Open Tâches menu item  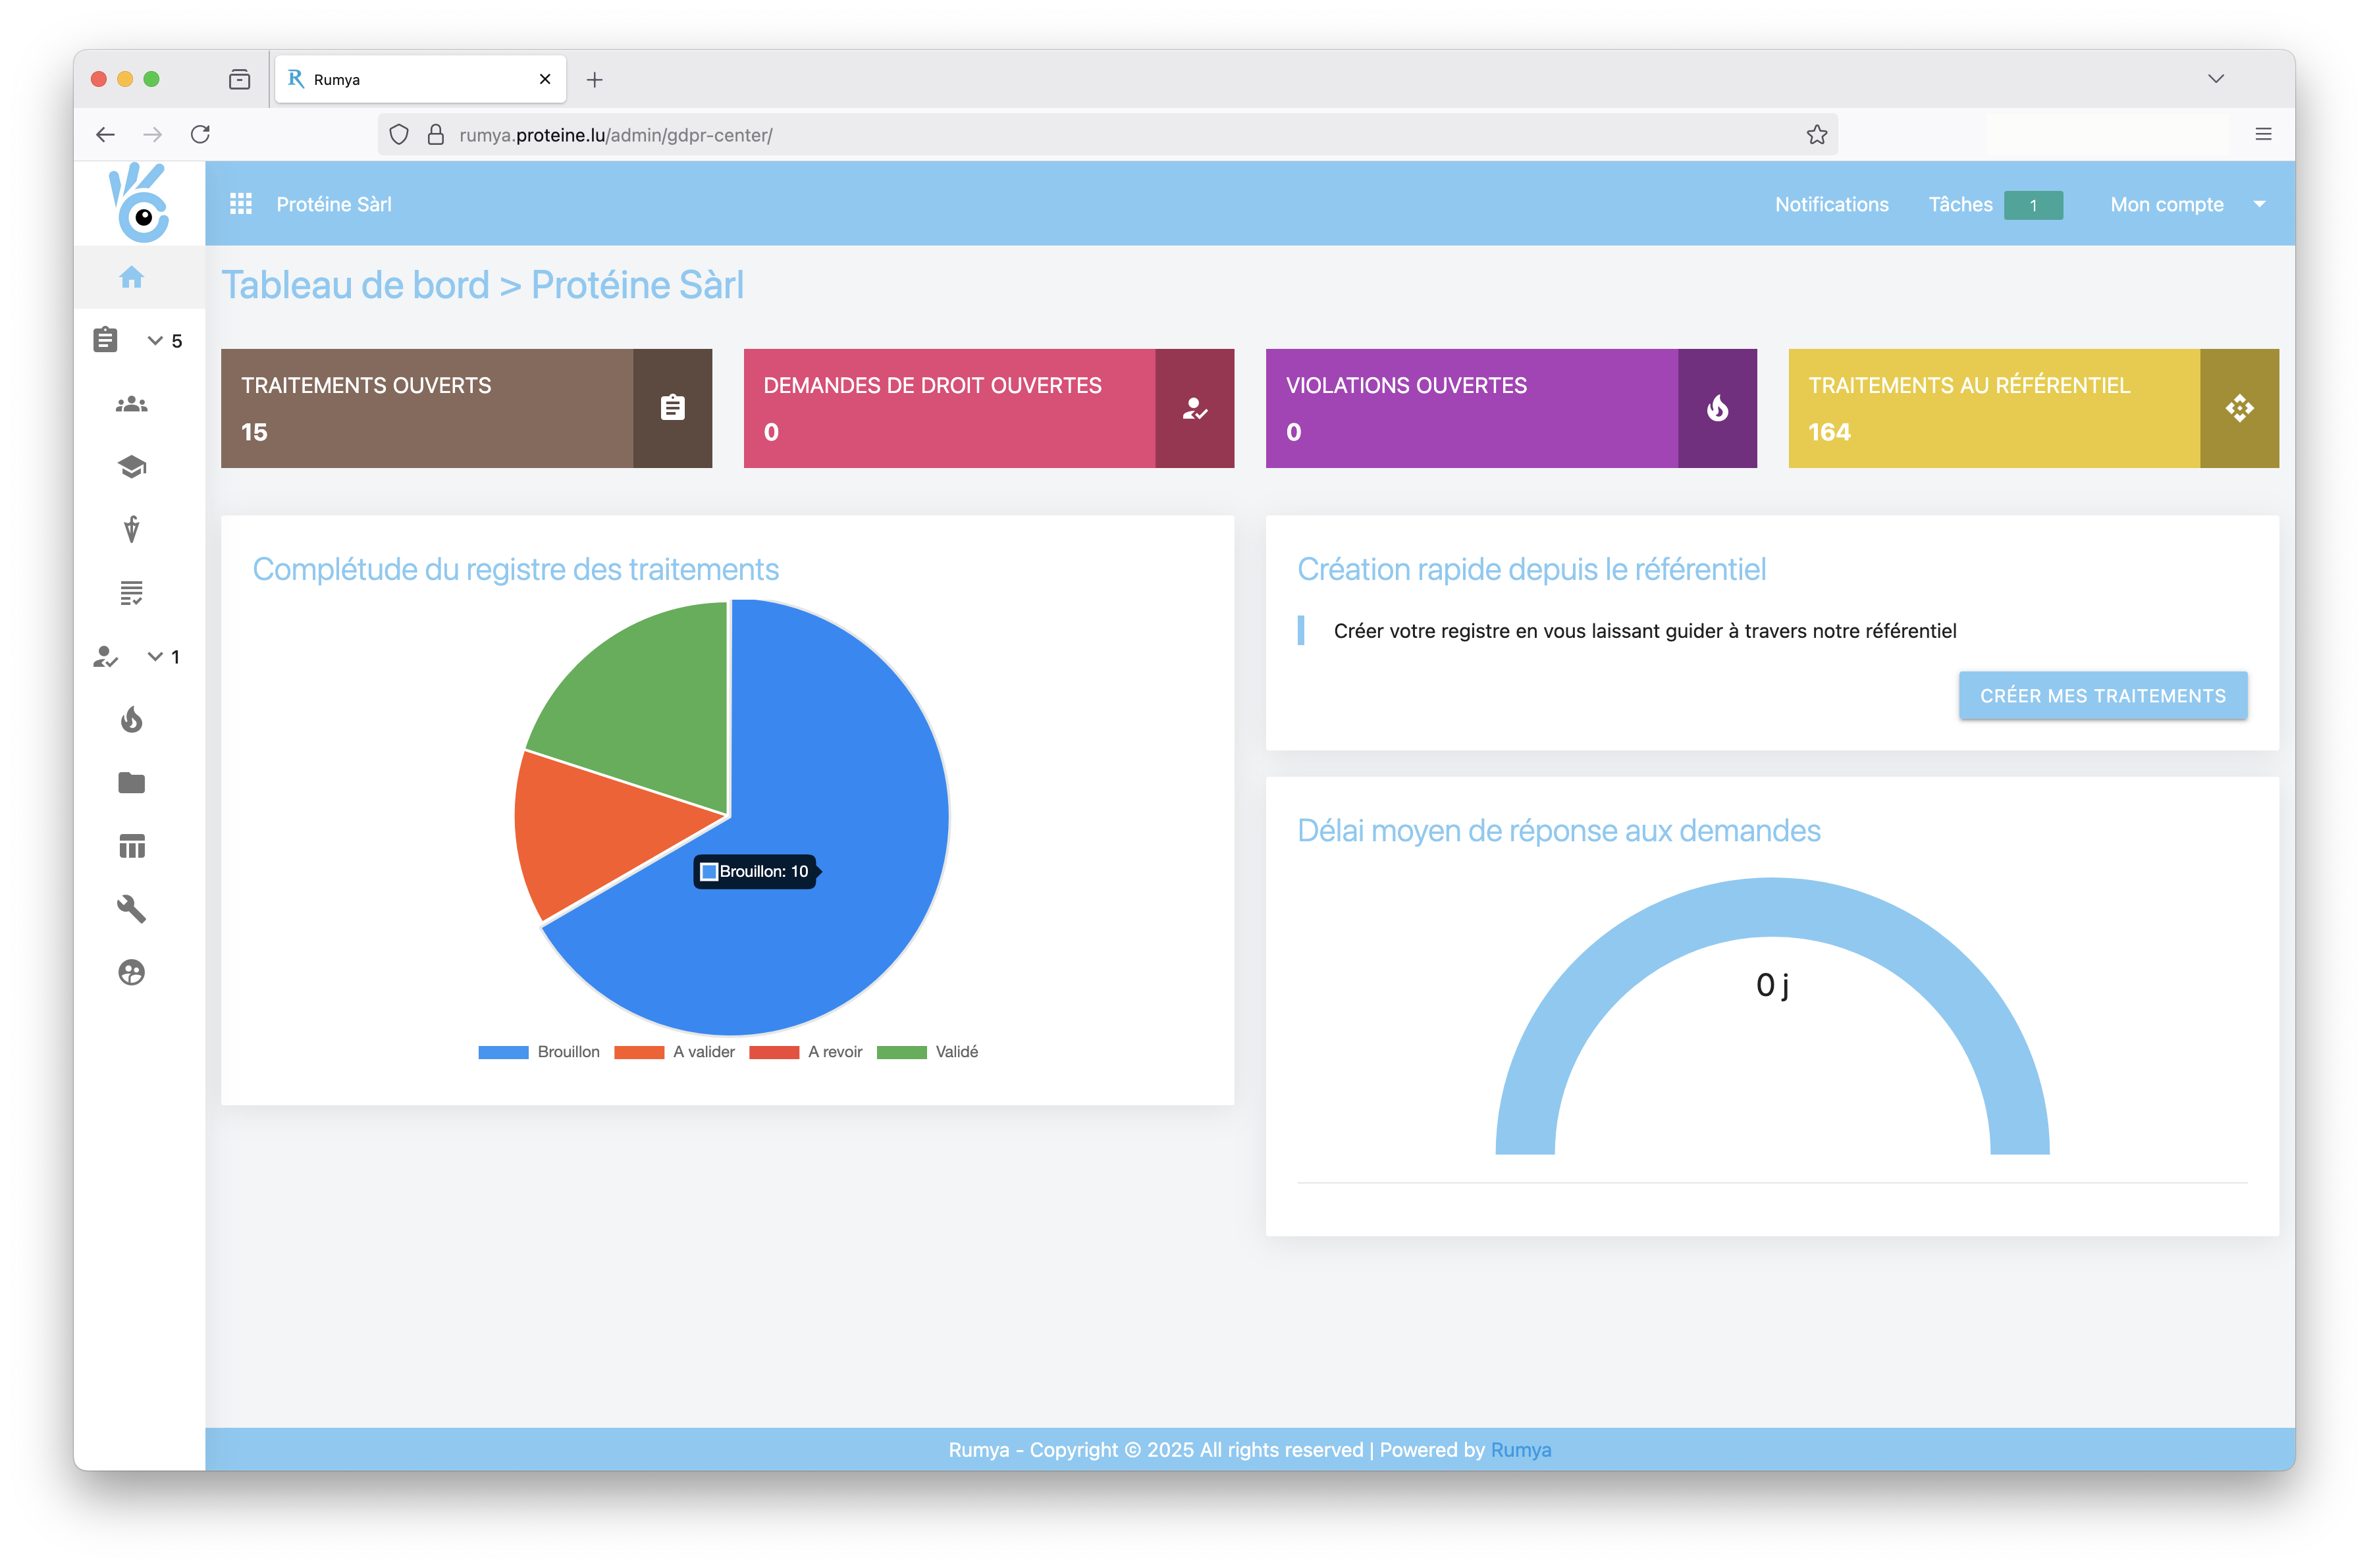(x=1960, y=204)
